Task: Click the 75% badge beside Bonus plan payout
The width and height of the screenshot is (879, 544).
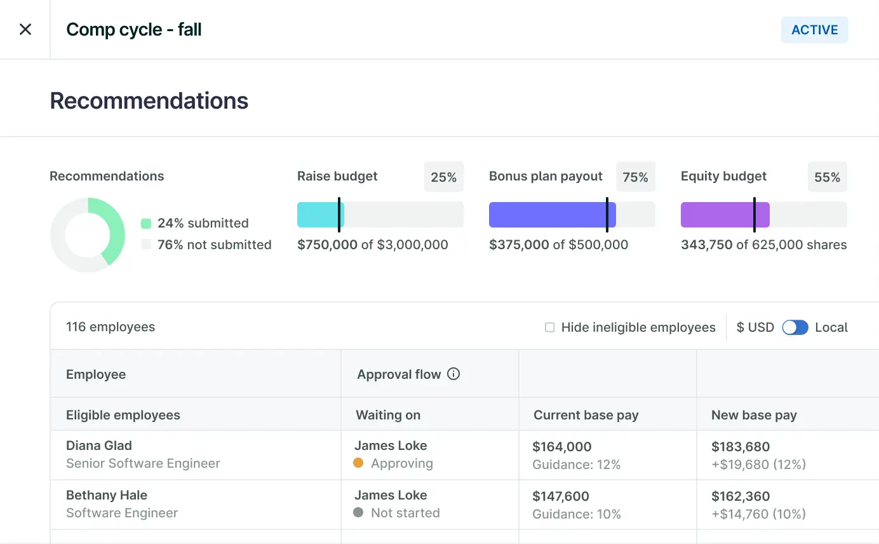Action: pyautogui.click(x=636, y=177)
